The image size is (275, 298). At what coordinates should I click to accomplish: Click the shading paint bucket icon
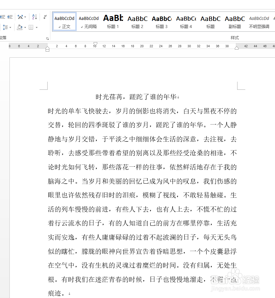(20, 27)
